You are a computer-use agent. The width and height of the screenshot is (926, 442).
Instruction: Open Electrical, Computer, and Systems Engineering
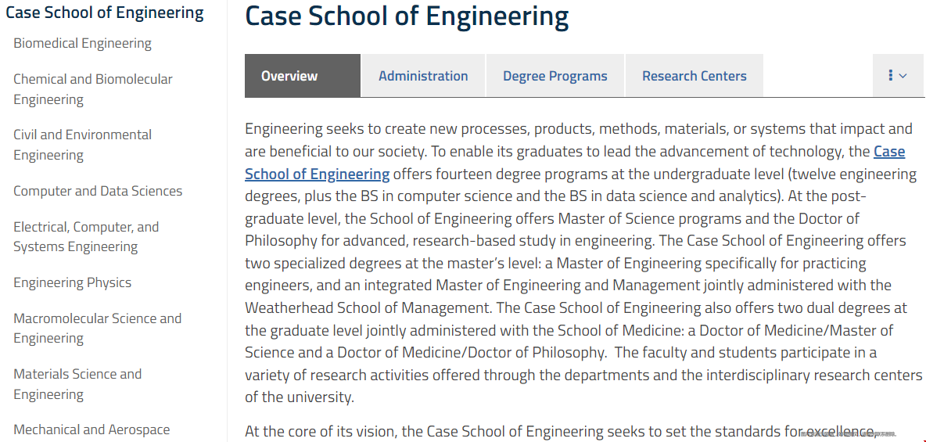click(x=86, y=236)
